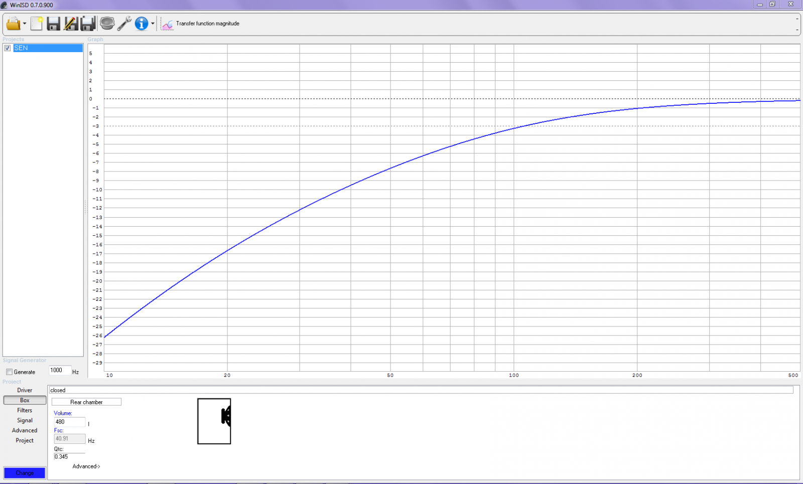The image size is (803, 484).
Task: Click Save As floppy with pencil icon
Action: pyautogui.click(x=71, y=24)
